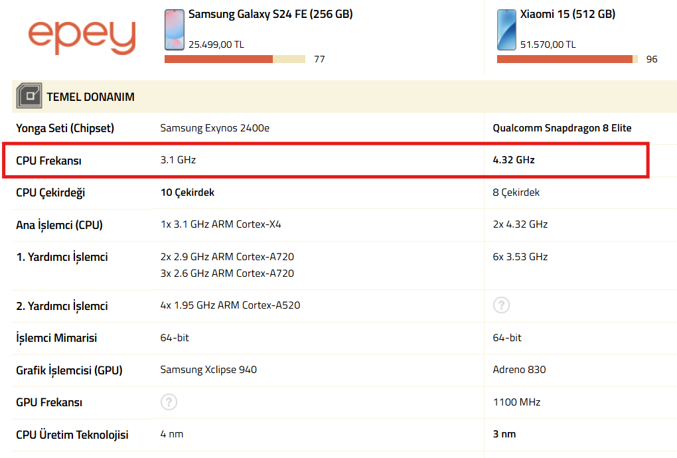Image resolution: width=677 pixels, height=458 pixels.
Task: Click the 1. Yardımcı İşlemci label
Action: 62,258
